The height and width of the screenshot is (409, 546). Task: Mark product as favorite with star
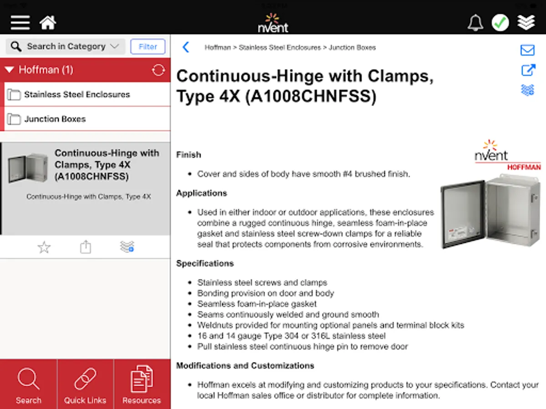coord(44,247)
